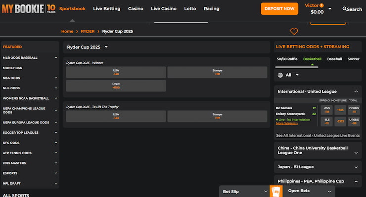Bet Europe +131 to win Ryder Cup
Image resolution: width=366 pixels, height=197 pixels.
(217, 72)
